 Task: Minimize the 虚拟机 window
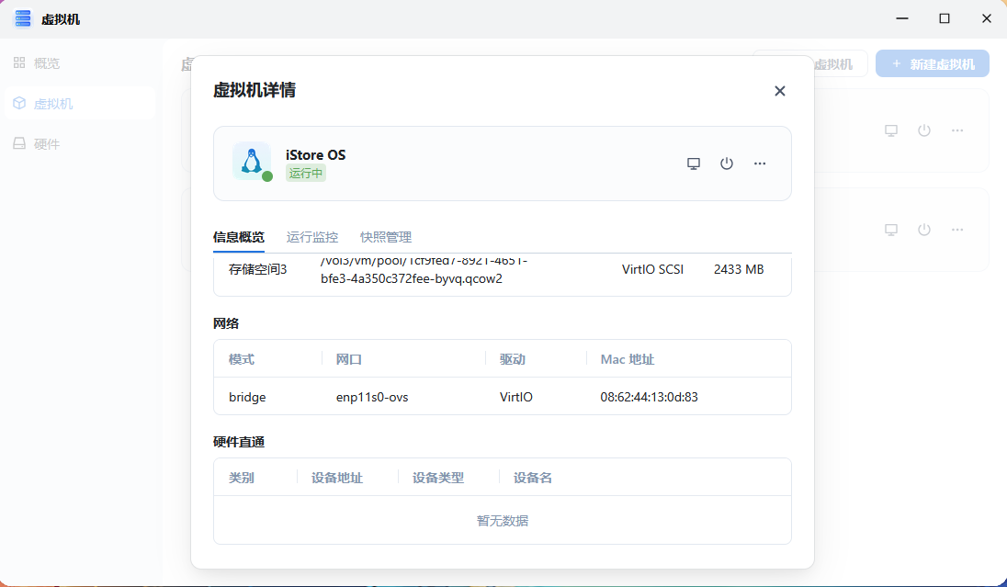[x=901, y=18]
